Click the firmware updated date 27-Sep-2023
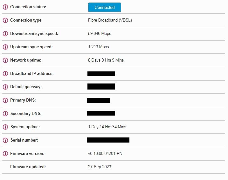The width and height of the screenshot is (228, 180). tap(100, 167)
